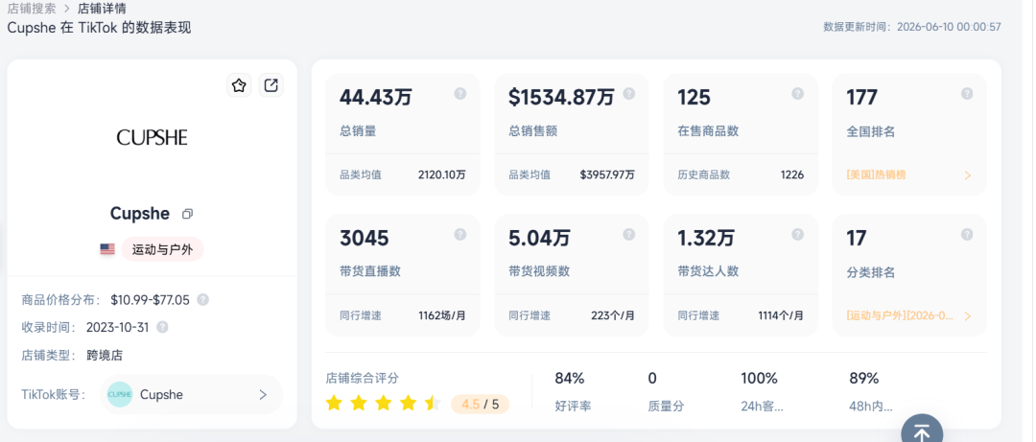Viewport: 1036px width, 442px height.
Task: Click the 100% 24h response value
Action: click(x=759, y=379)
